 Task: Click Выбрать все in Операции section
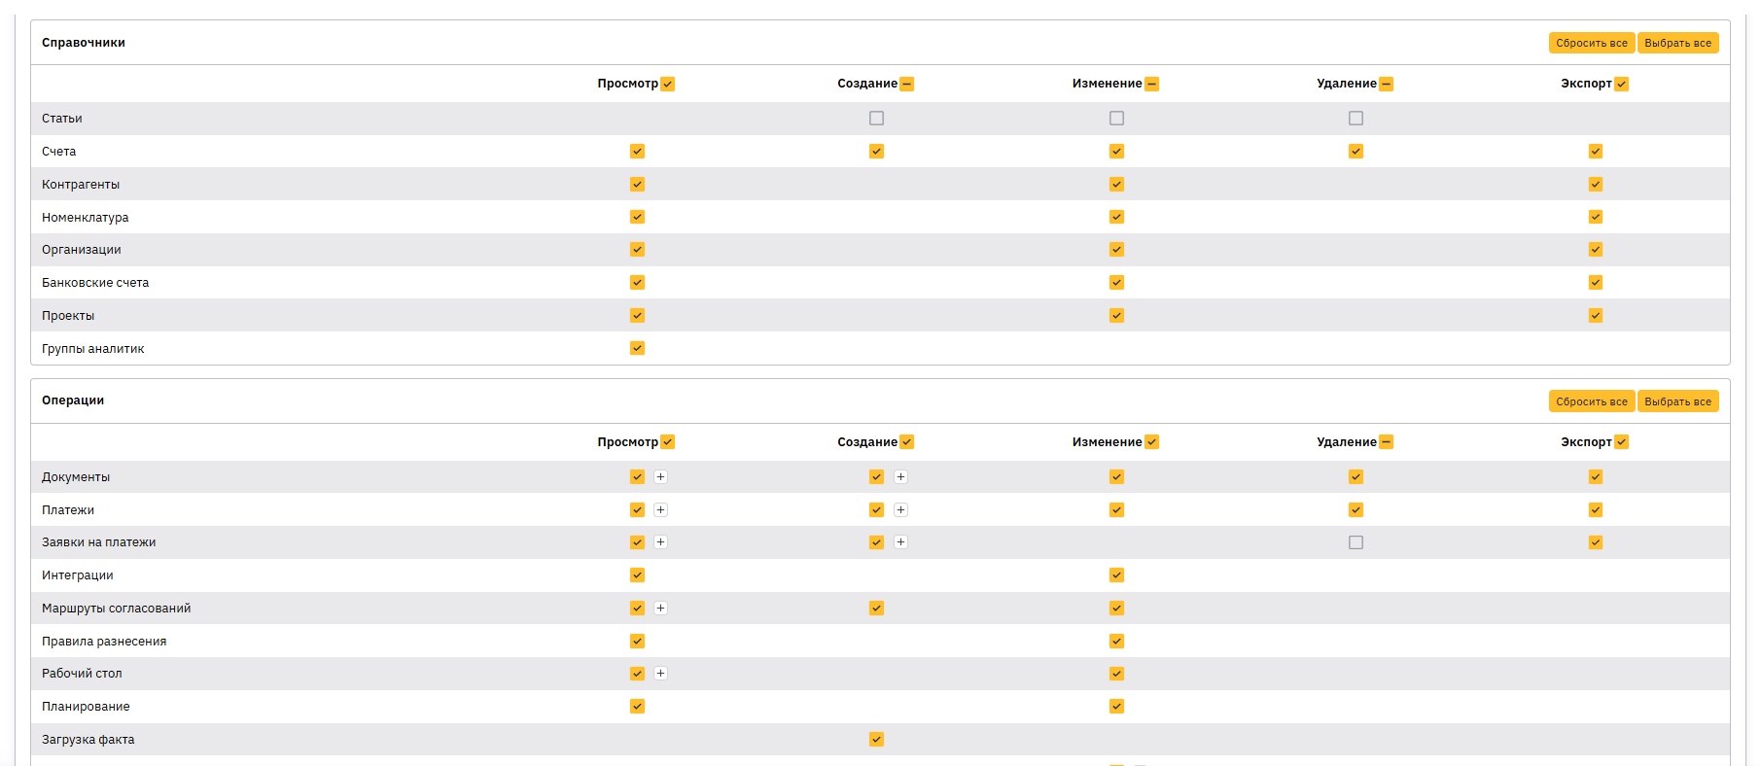tap(1677, 401)
